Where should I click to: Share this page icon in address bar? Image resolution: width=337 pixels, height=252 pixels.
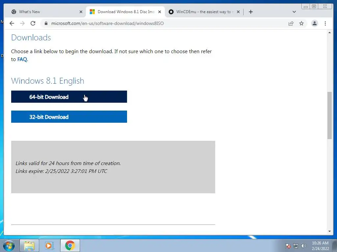click(x=291, y=23)
